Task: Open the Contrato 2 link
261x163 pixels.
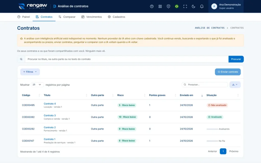Action: 50,127
